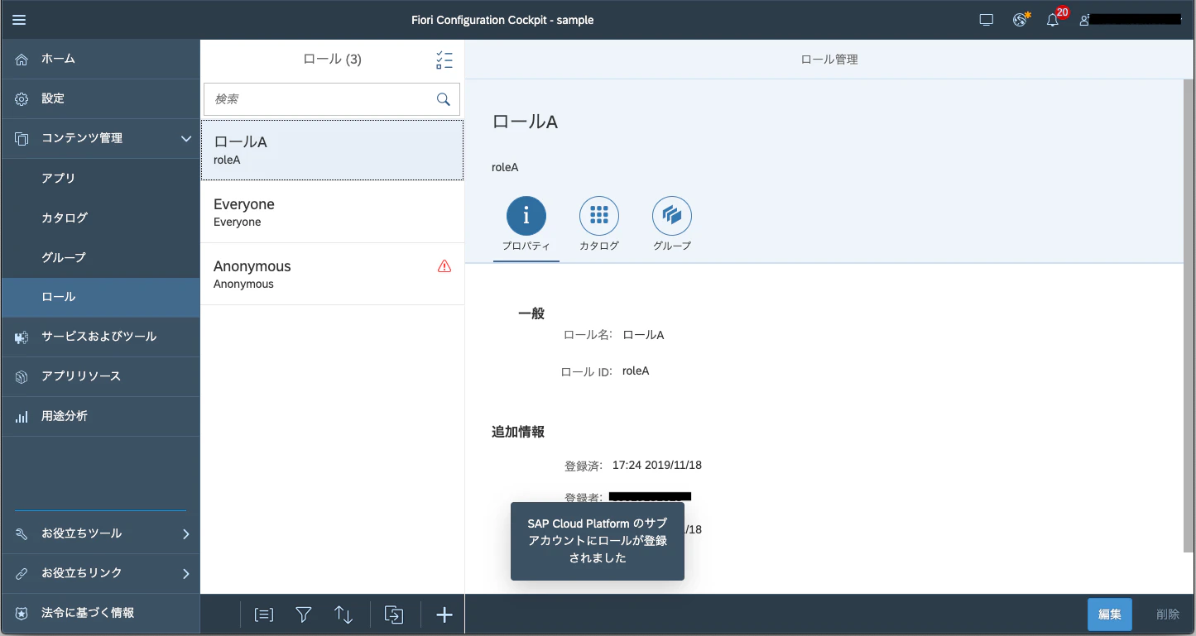Click the 削除 button
1196x636 pixels.
(1168, 614)
